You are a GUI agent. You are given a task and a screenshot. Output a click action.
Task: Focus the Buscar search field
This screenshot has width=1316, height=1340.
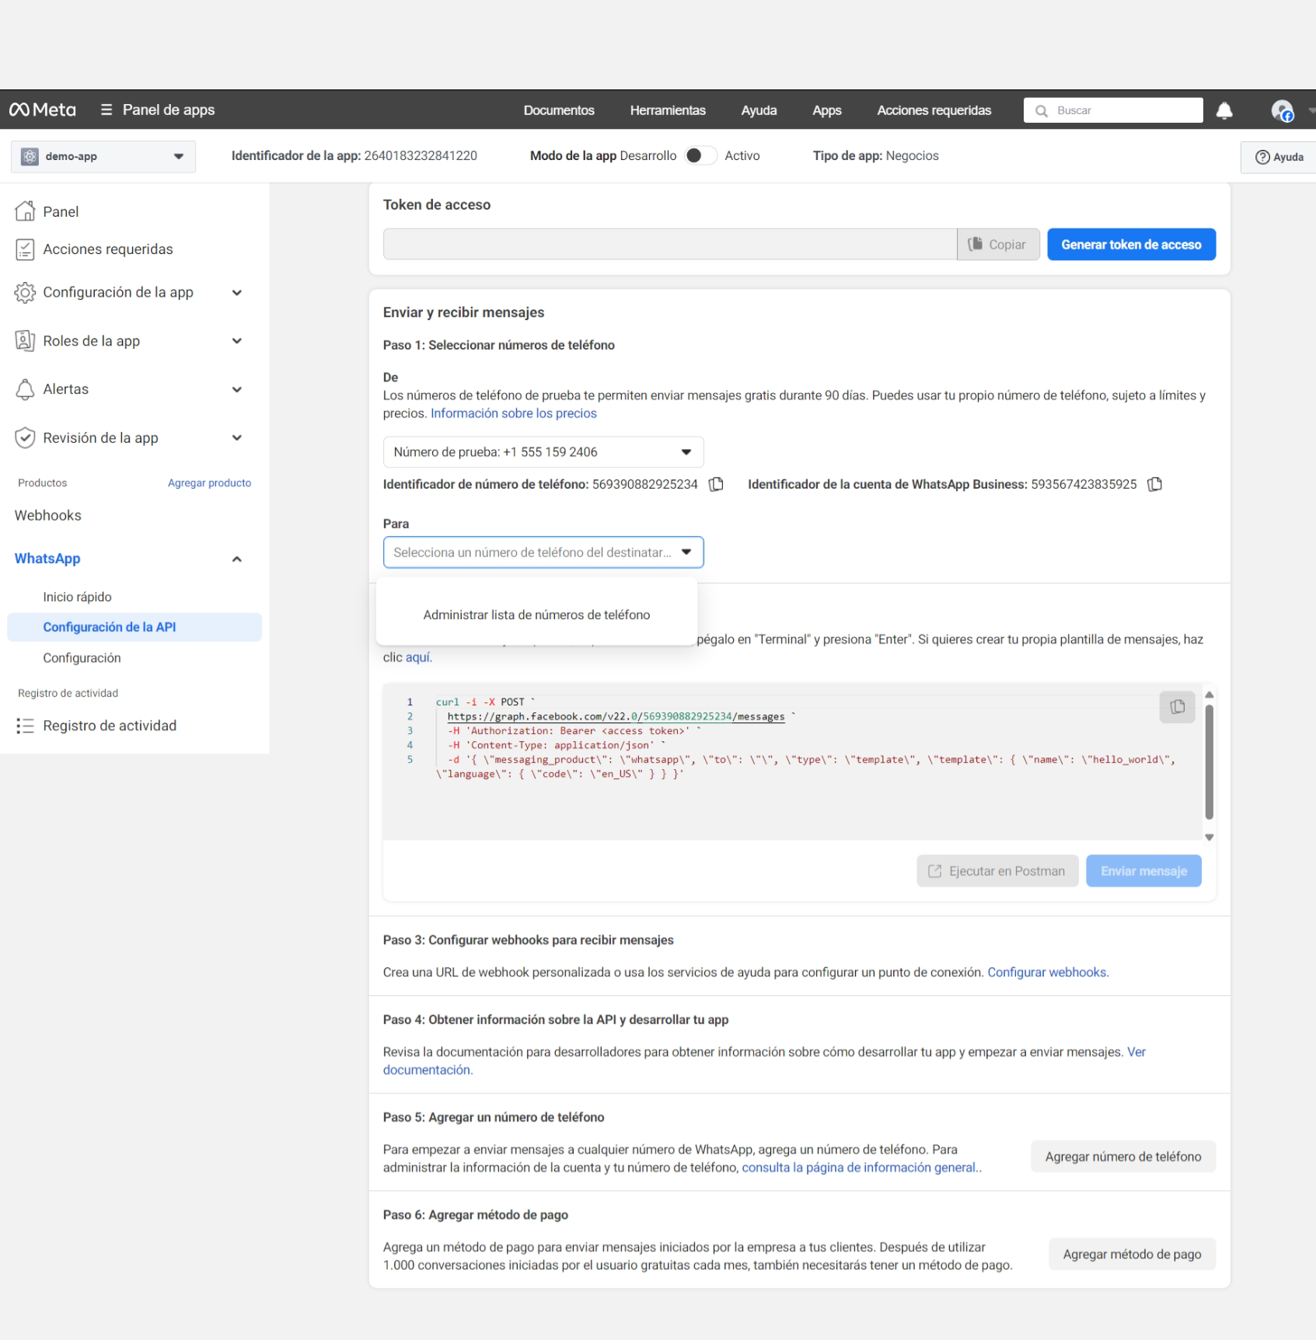point(1113,110)
